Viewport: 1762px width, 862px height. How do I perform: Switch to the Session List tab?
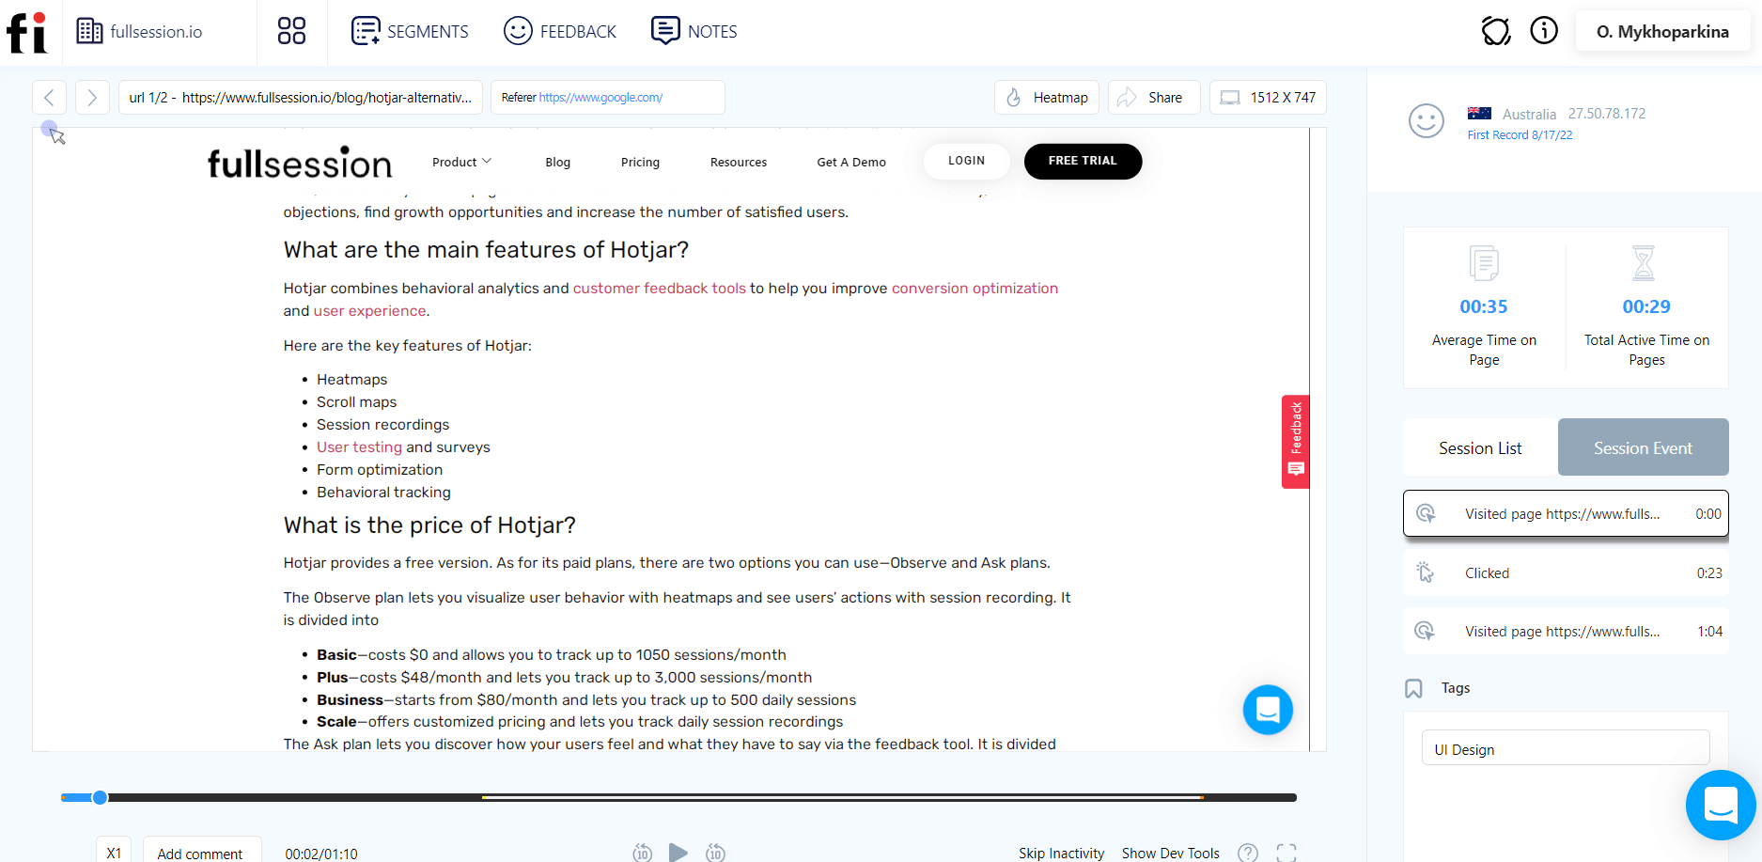(x=1480, y=447)
